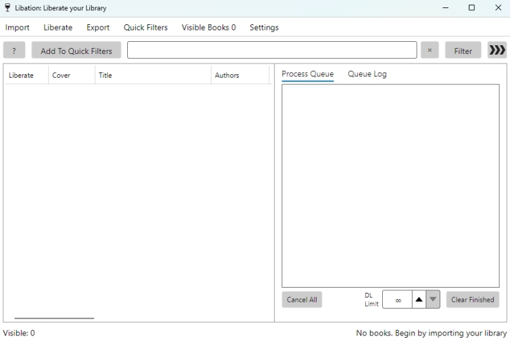The height and width of the screenshot is (341, 510).
Task: Increase DL Limit with up arrow
Action: [419, 299]
